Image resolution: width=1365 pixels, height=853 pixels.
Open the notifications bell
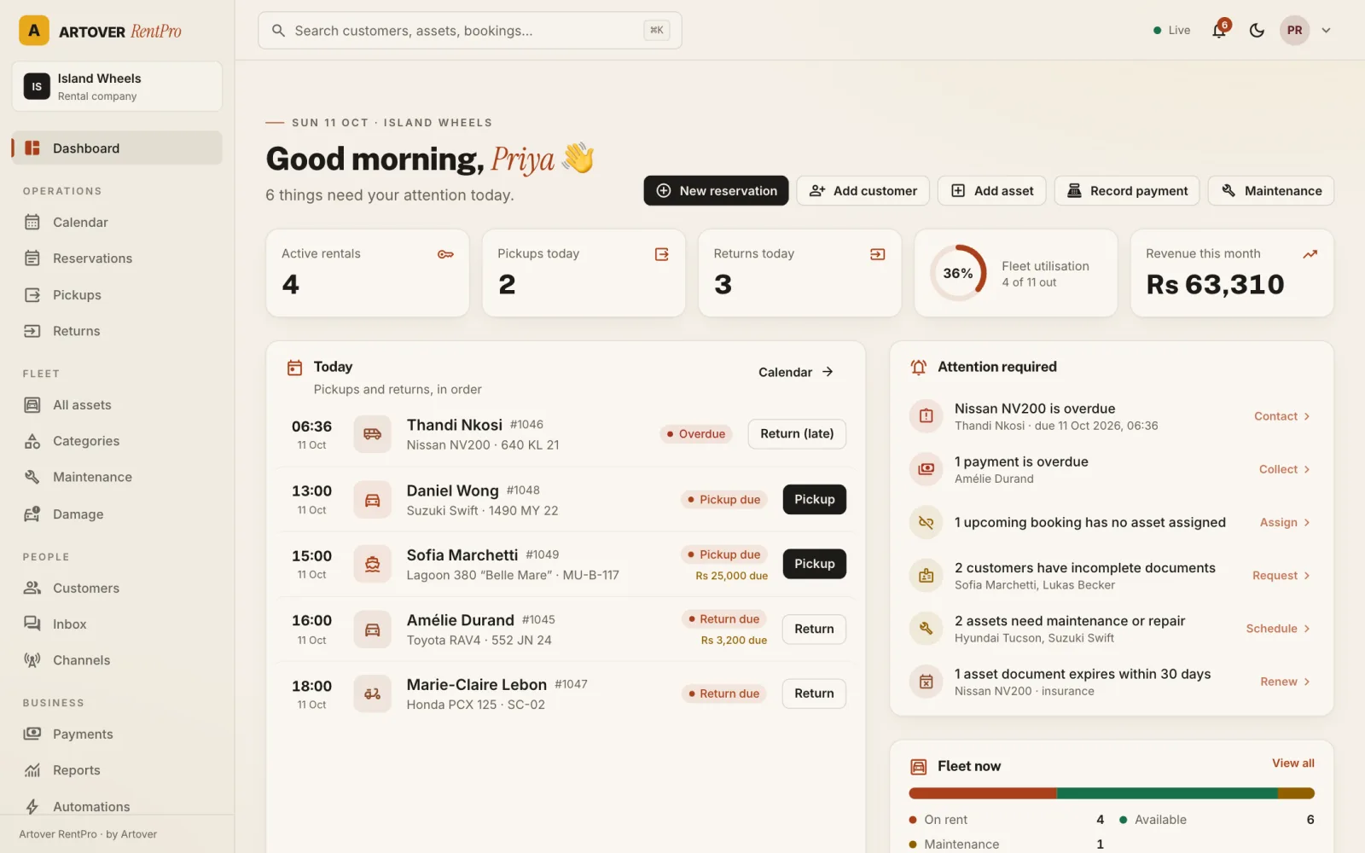pyautogui.click(x=1219, y=31)
